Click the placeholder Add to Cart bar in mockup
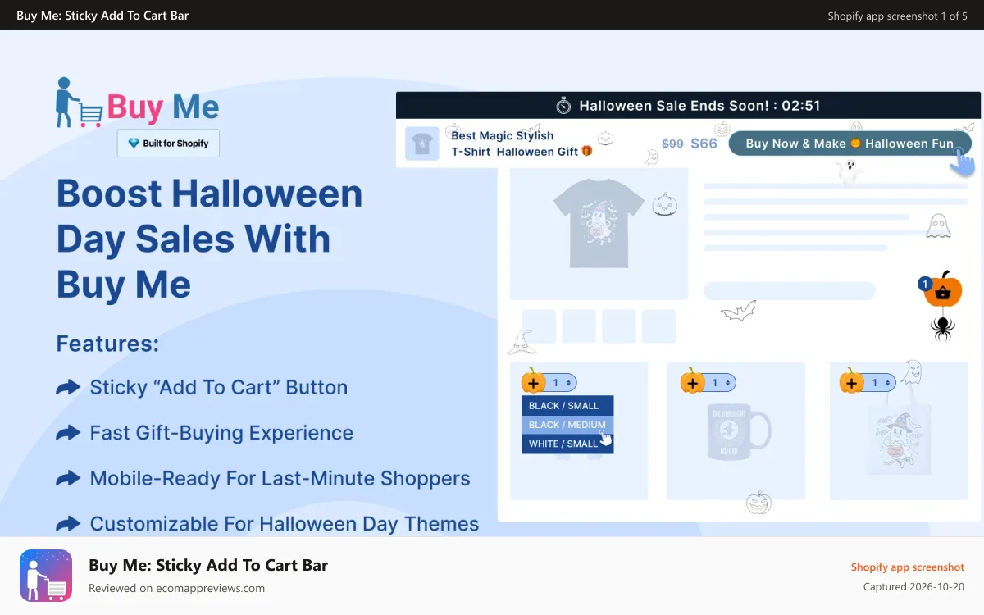The image size is (984, 615). coord(790,290)
